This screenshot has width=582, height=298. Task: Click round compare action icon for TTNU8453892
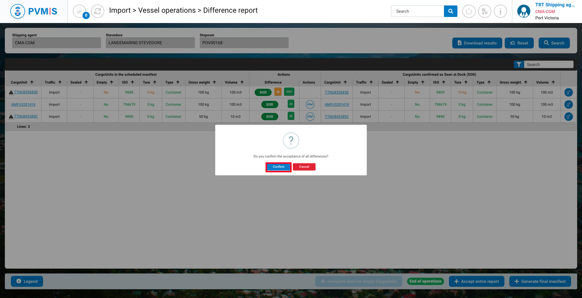[x=310, y=117]
